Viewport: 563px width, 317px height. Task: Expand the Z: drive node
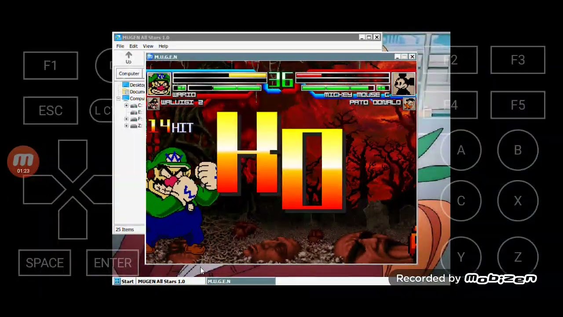[x=127, y=126]
